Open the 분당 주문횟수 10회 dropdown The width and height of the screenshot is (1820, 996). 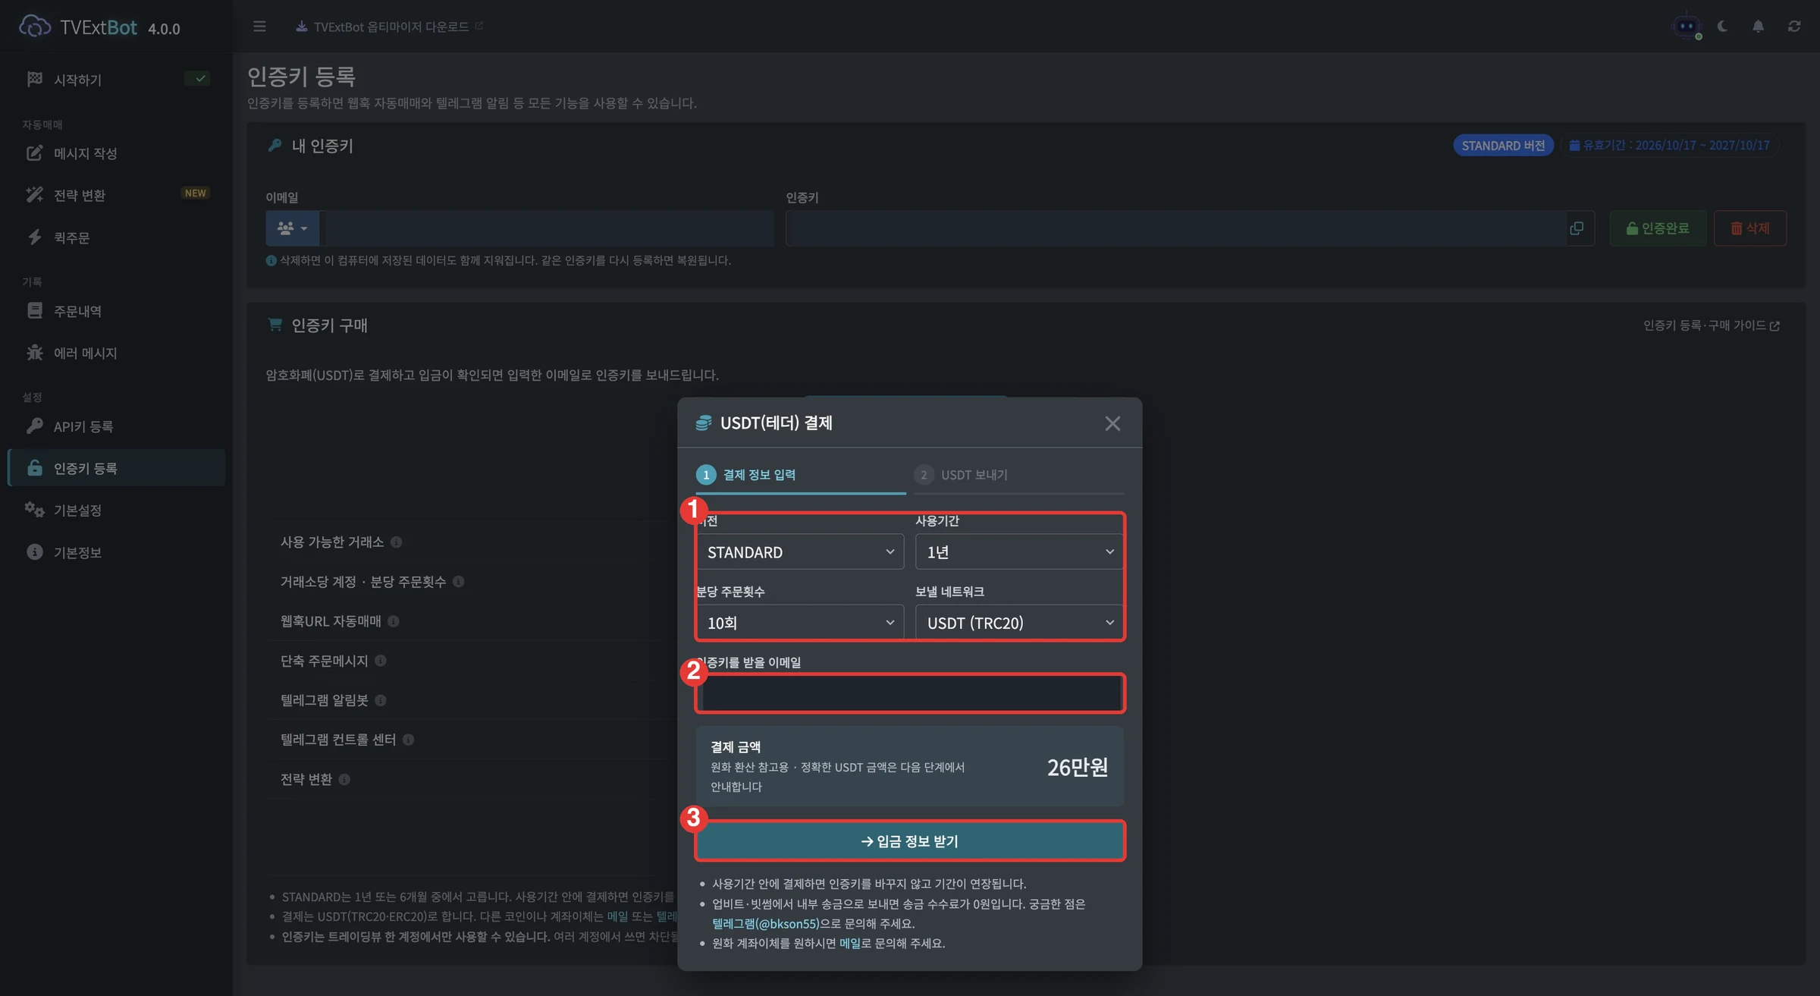[800, 623]
